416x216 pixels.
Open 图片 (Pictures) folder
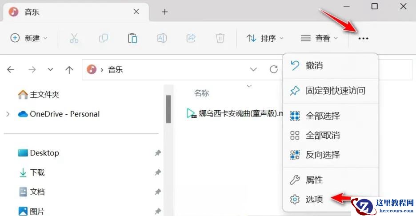click(x=31, y=211)
